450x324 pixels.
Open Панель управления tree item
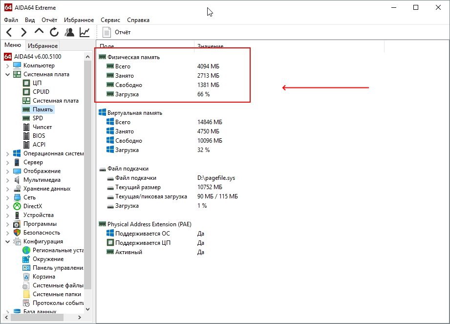(x=53, y=268)
